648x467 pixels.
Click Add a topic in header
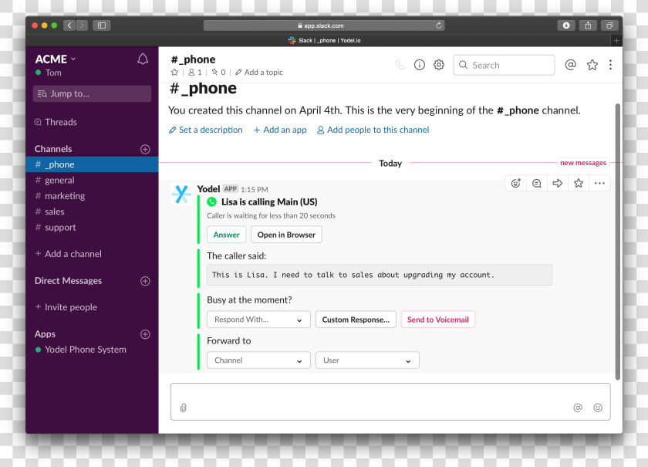[x=259, y=73]
